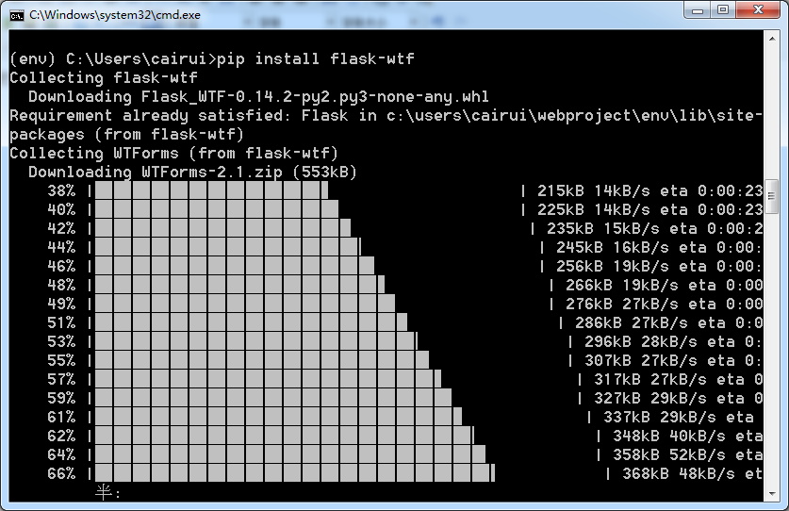The image size is (789, 511).
Task: Click the 49% progress percentage
Action: [x=61, y=305]
